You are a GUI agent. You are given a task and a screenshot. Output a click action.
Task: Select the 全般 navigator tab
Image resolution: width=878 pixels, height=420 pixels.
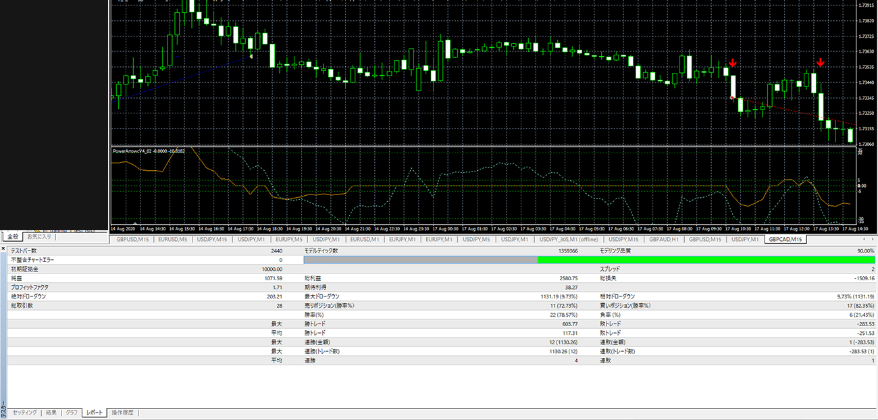(13, 237)
